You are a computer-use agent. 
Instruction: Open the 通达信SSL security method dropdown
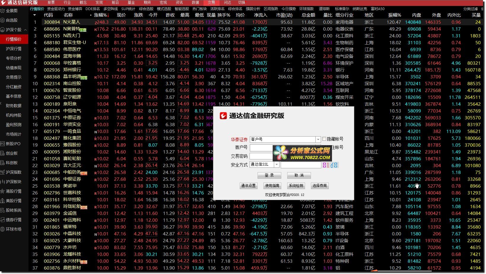coord(277,164)
